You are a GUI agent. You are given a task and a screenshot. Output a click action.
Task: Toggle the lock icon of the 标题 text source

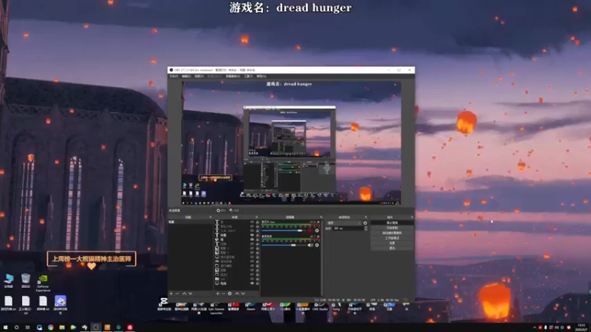click(257, 235)
